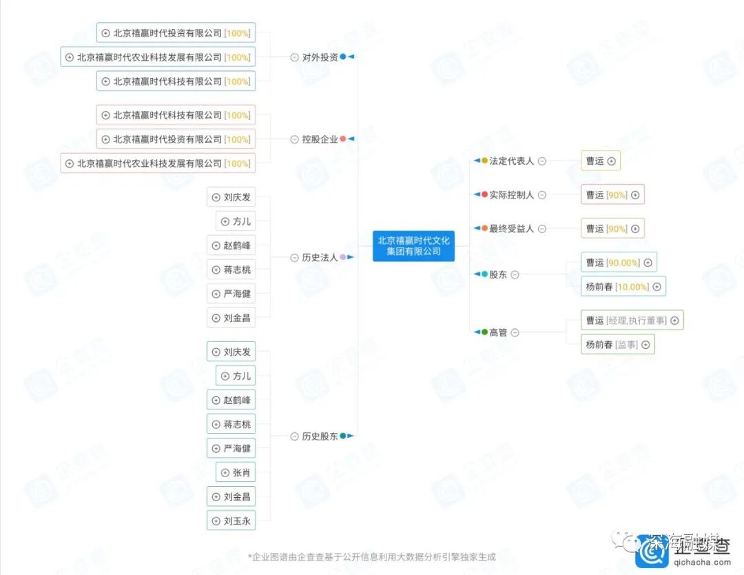The width and height of the screenshot is (744, 575).
Task: Toggle the minus circle beside 最终受益人
Action: click(542, 229)
